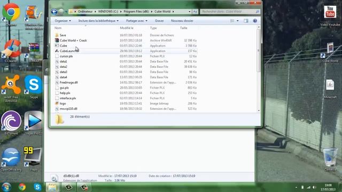Image resolution: width=342 pixels, height=192 pixels.
Task: Select the interface.plx file
Action: pos(68,98)
